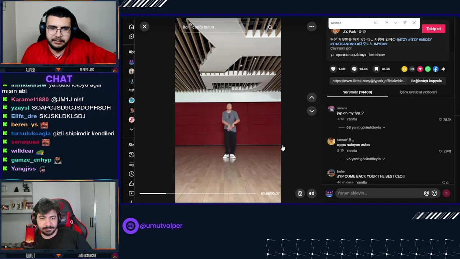Click 'Bağlantıyı kopyala' button
The image size is (460, 259).
[x=426, y=81]
